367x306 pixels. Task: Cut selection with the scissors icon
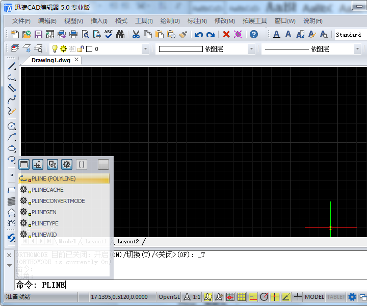click(136, 34)
